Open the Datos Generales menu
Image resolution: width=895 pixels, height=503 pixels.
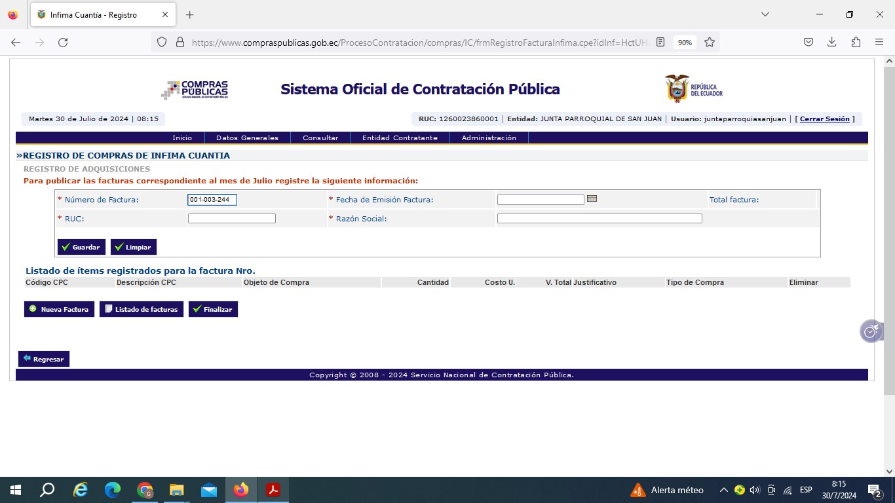tap(247, 138)
